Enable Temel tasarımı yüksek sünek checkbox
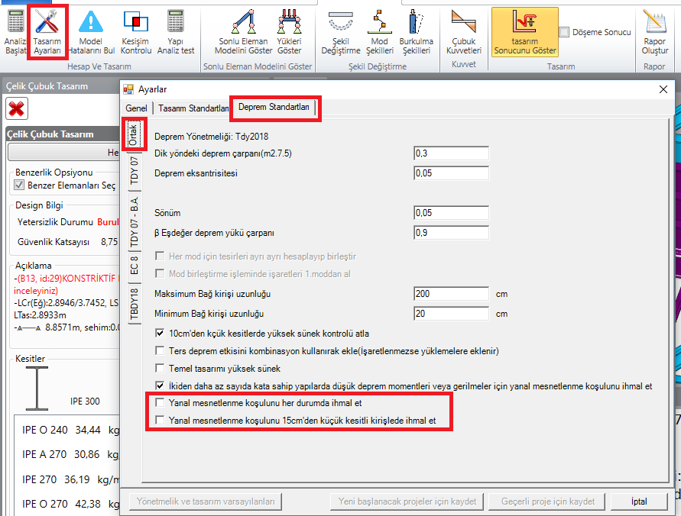 (x=160, y=369)
